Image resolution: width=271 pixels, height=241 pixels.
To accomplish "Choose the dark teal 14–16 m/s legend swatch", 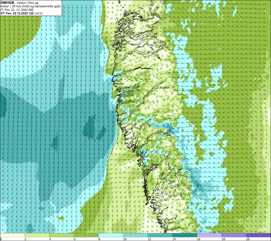I will 185,235.
